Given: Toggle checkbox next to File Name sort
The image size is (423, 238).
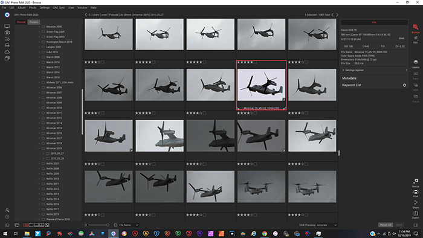Looking at the screenshot, I should 115,225.
